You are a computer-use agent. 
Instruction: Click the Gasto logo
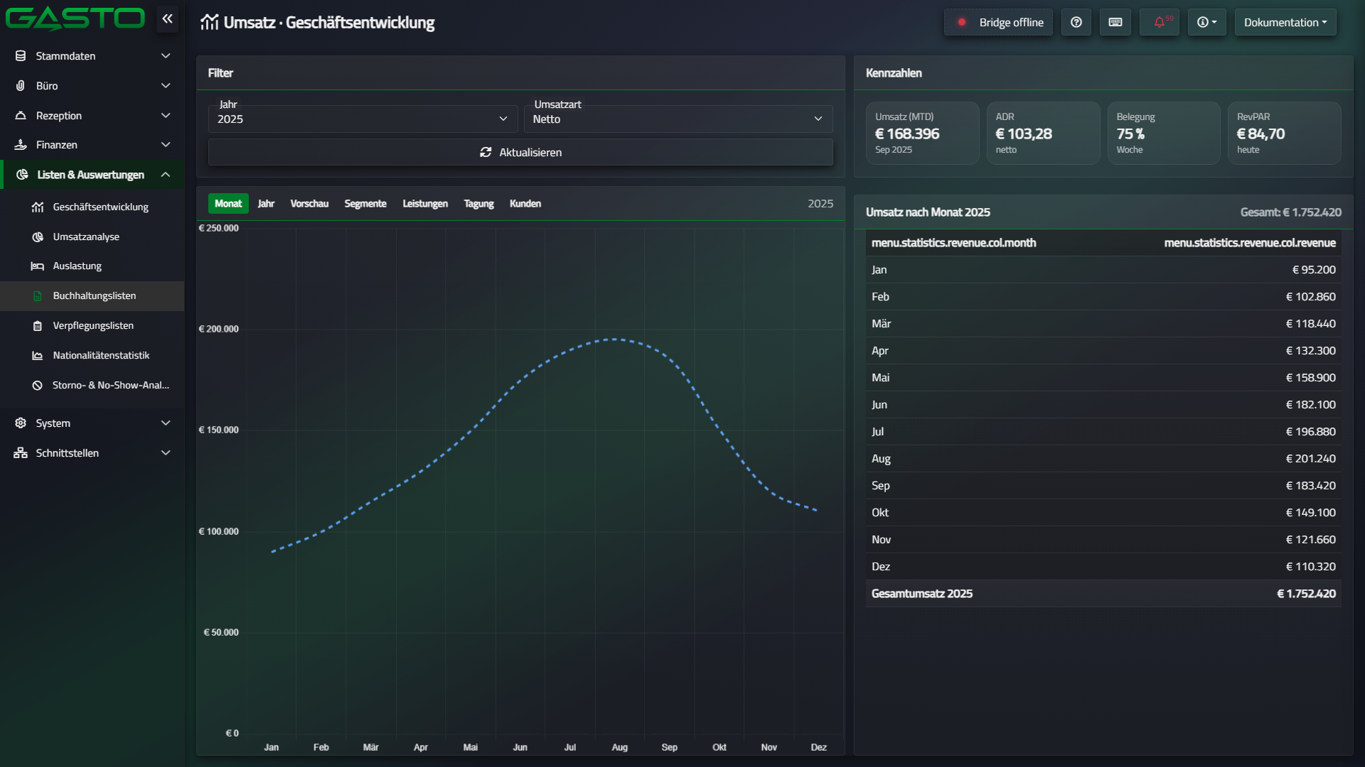click(x=75, y=19)
